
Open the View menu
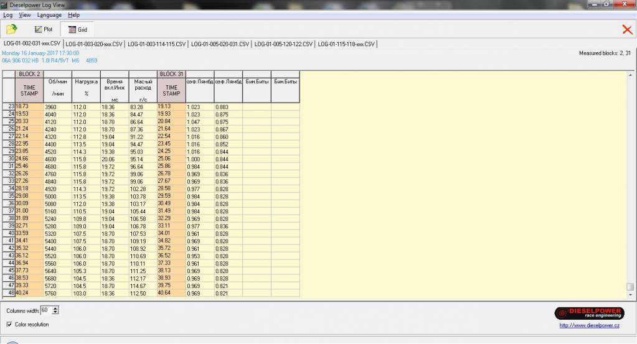pyautogui.click(x=25, y=15)
